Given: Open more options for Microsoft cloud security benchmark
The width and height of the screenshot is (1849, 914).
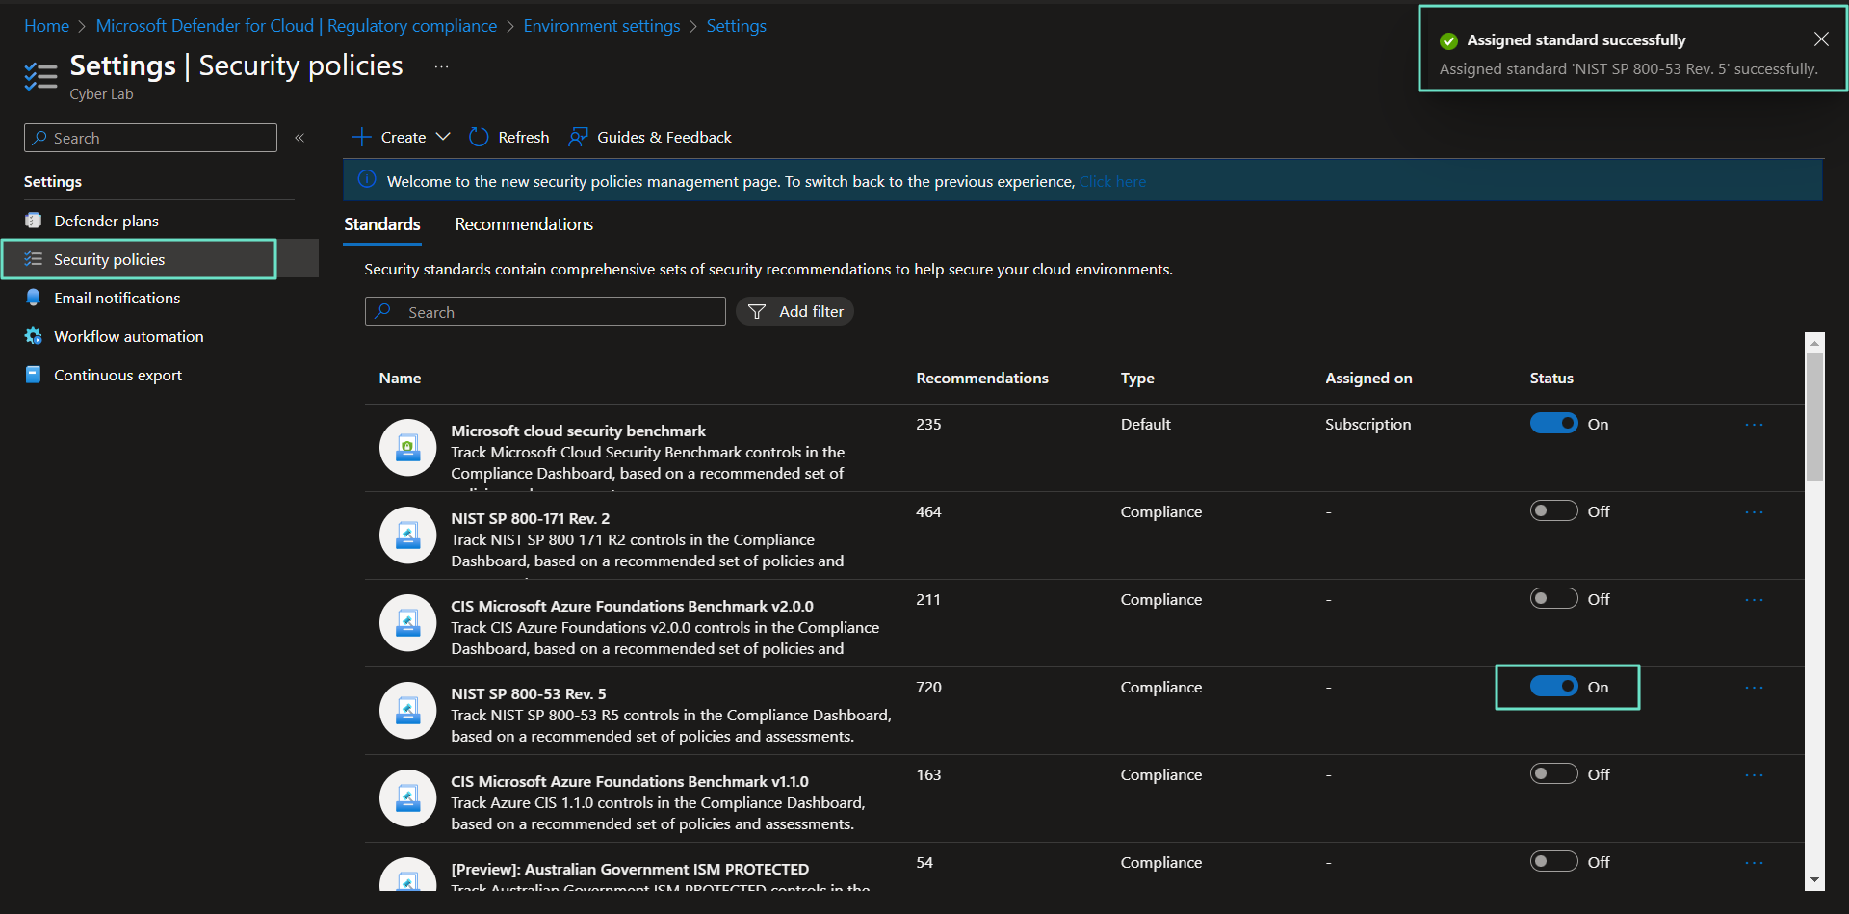Looking at the screenshot, I should [x=1754, y=425].
